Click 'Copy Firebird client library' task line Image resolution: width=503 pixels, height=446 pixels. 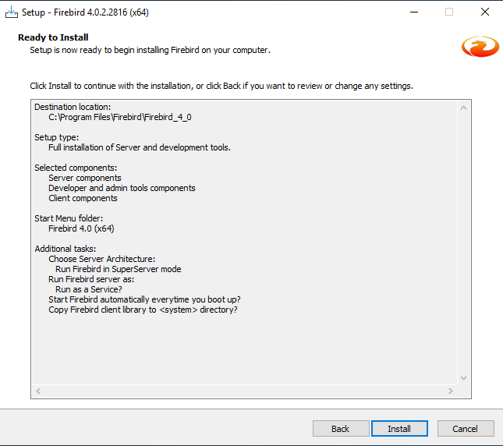click(x=143, y=310)
